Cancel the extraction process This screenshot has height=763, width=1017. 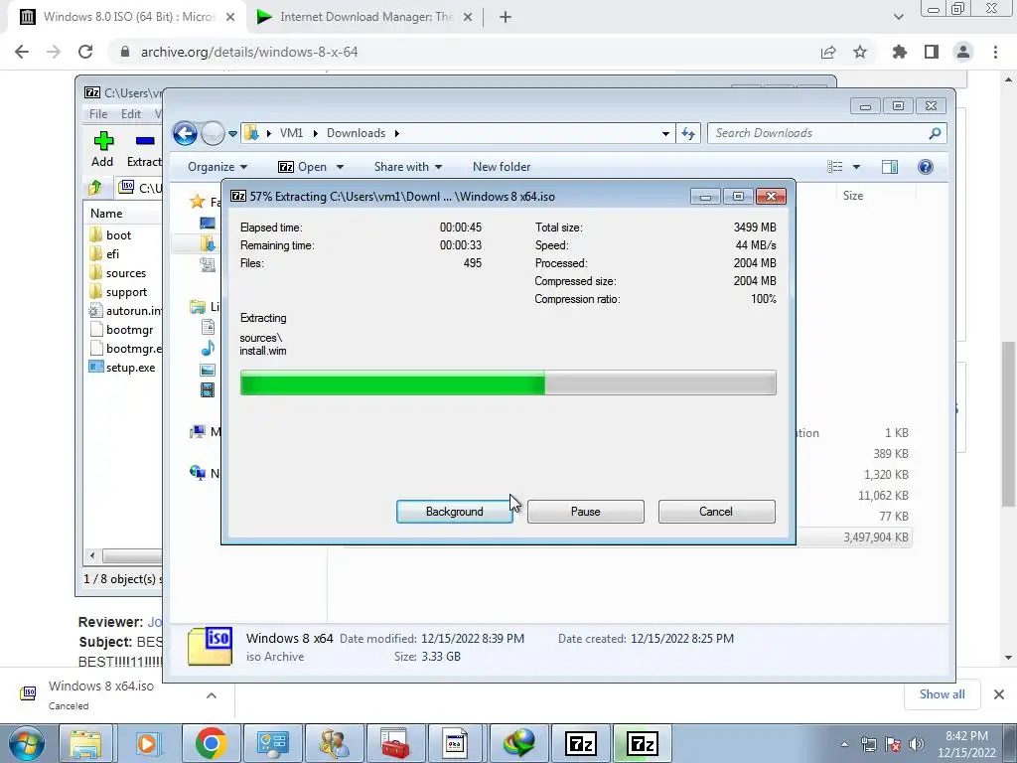pyautogui.click(x=716, y=512)
